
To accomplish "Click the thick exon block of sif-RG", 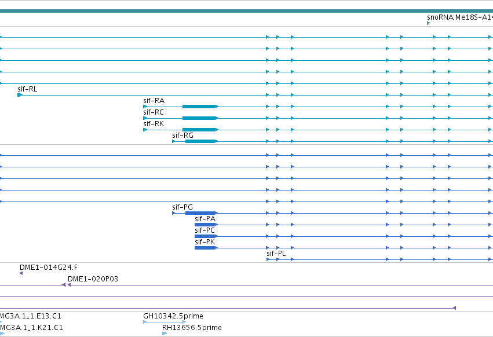I will 200,141.
